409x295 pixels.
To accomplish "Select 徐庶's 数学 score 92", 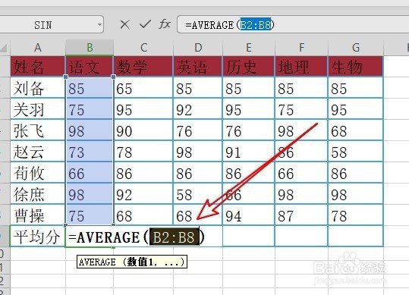I will coord(143,194).
